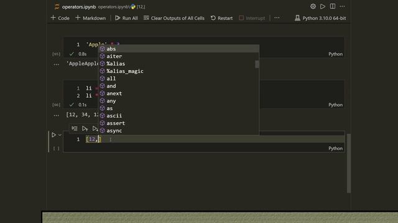Click the cube icon beside abs suggestion
398x223 pixels.
click(x=102, y=48)
